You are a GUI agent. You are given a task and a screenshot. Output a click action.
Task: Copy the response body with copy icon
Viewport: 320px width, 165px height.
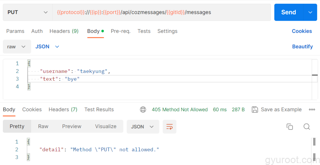point(290,126)
